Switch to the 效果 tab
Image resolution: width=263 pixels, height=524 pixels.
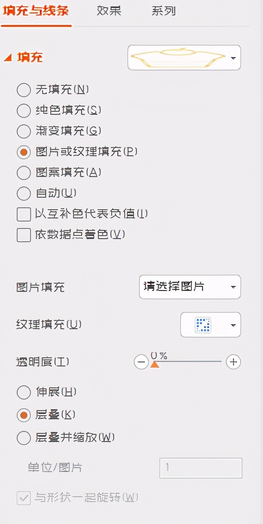(x=109, y=11)
